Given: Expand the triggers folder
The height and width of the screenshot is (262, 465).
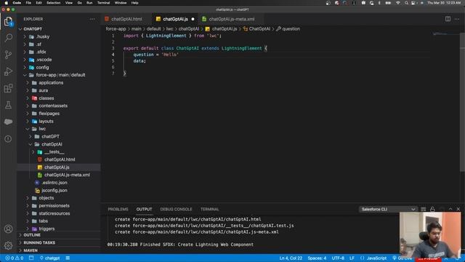Looking at the screenshot, I should point(46,229).
